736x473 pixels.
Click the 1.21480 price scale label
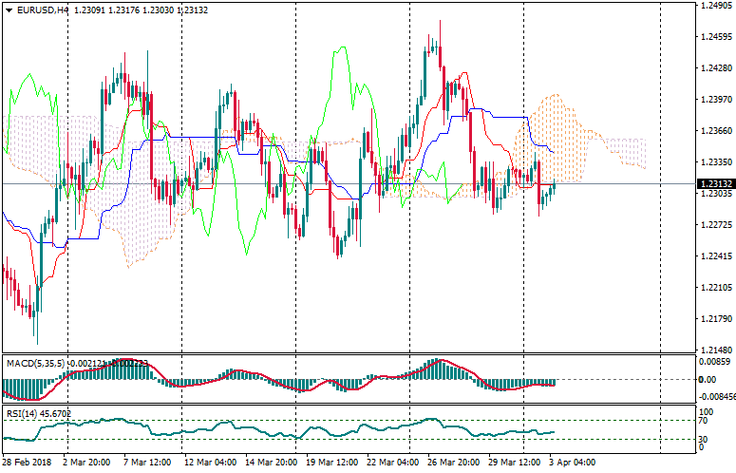coord(713,350)
